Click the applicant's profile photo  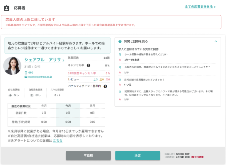tap(12, 66)
